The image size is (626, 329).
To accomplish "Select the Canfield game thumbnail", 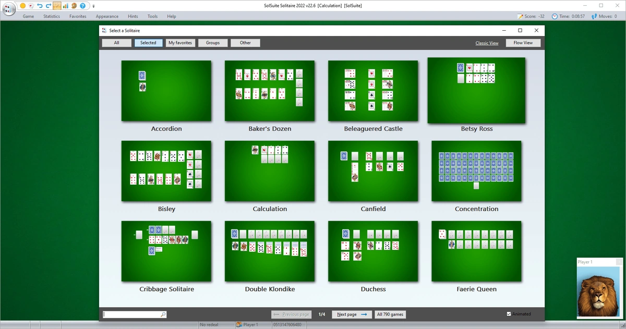I will [373, 171].
